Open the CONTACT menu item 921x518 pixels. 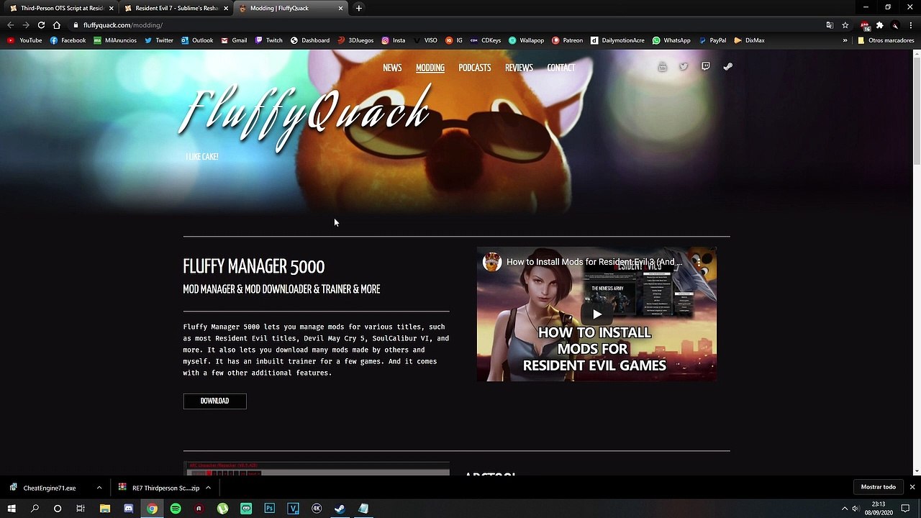(x=561, y=68)
